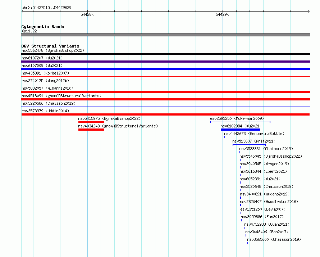The height and width of the screenshot is (257, 320).
Task: Open variant nsv3940545 (Wenger2019) label
Action: (264, 164)
